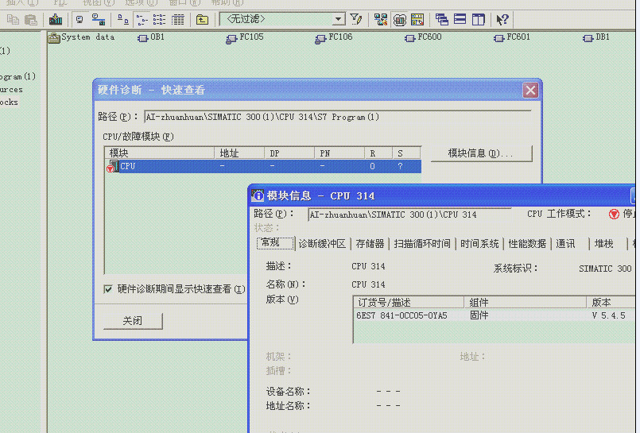The height and width of the screenshot is (433, 640).
Task: Click the Help question-mark pointer icon
Action: pyautogui.click(x=502, y=19)
